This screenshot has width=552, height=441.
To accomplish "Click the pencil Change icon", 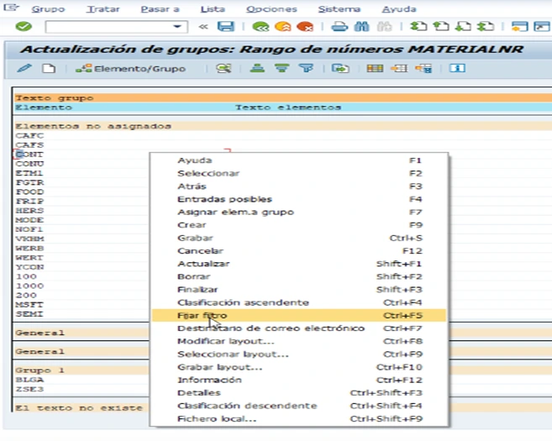I will pos(24,68).
